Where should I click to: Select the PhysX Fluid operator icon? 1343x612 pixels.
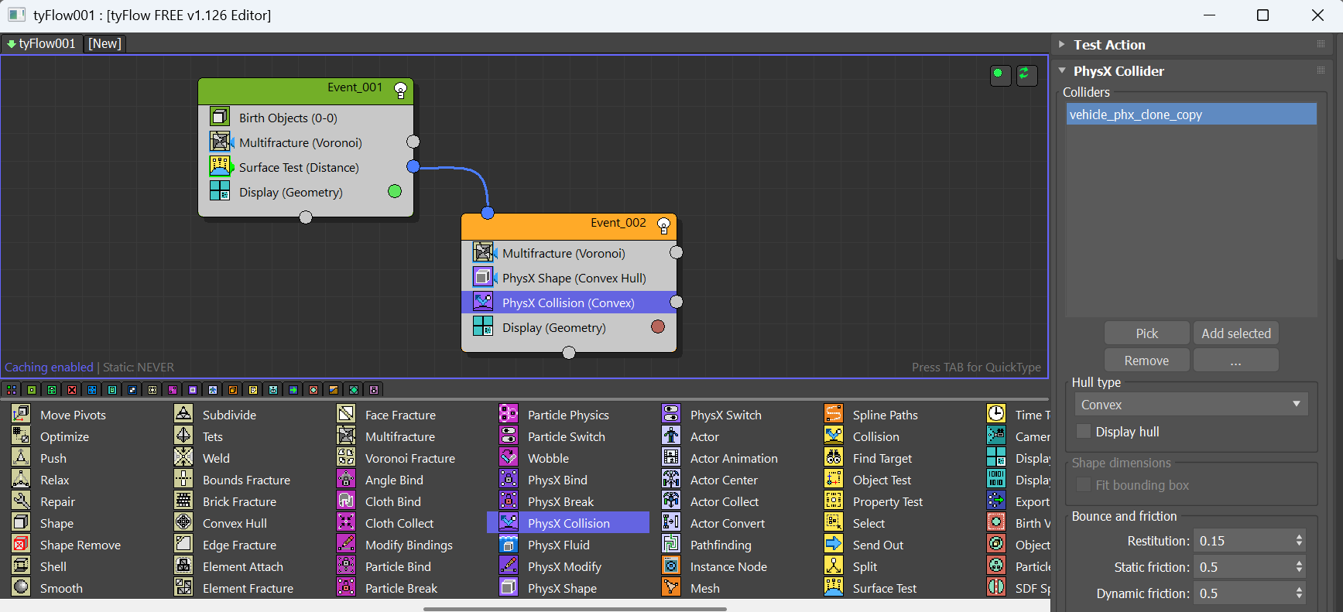[x=509, y=544]
